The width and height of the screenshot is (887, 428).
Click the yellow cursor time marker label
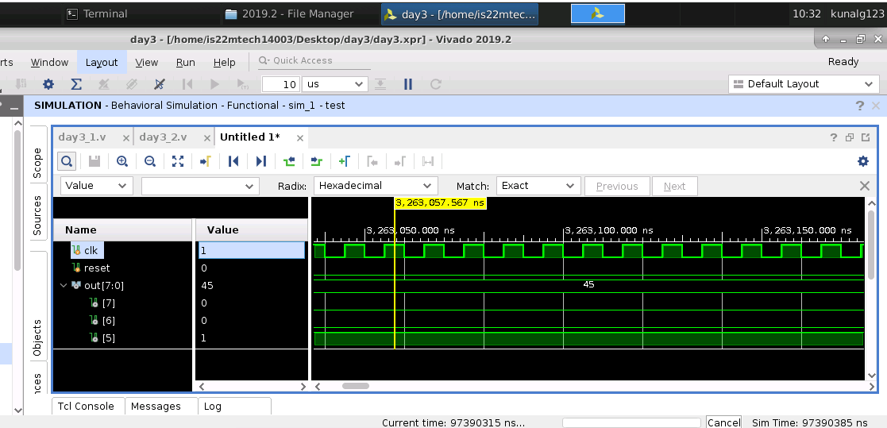click(440, 203)
